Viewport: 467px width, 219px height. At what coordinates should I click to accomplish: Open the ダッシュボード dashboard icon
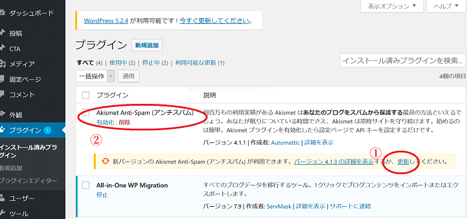click(2, 13)
